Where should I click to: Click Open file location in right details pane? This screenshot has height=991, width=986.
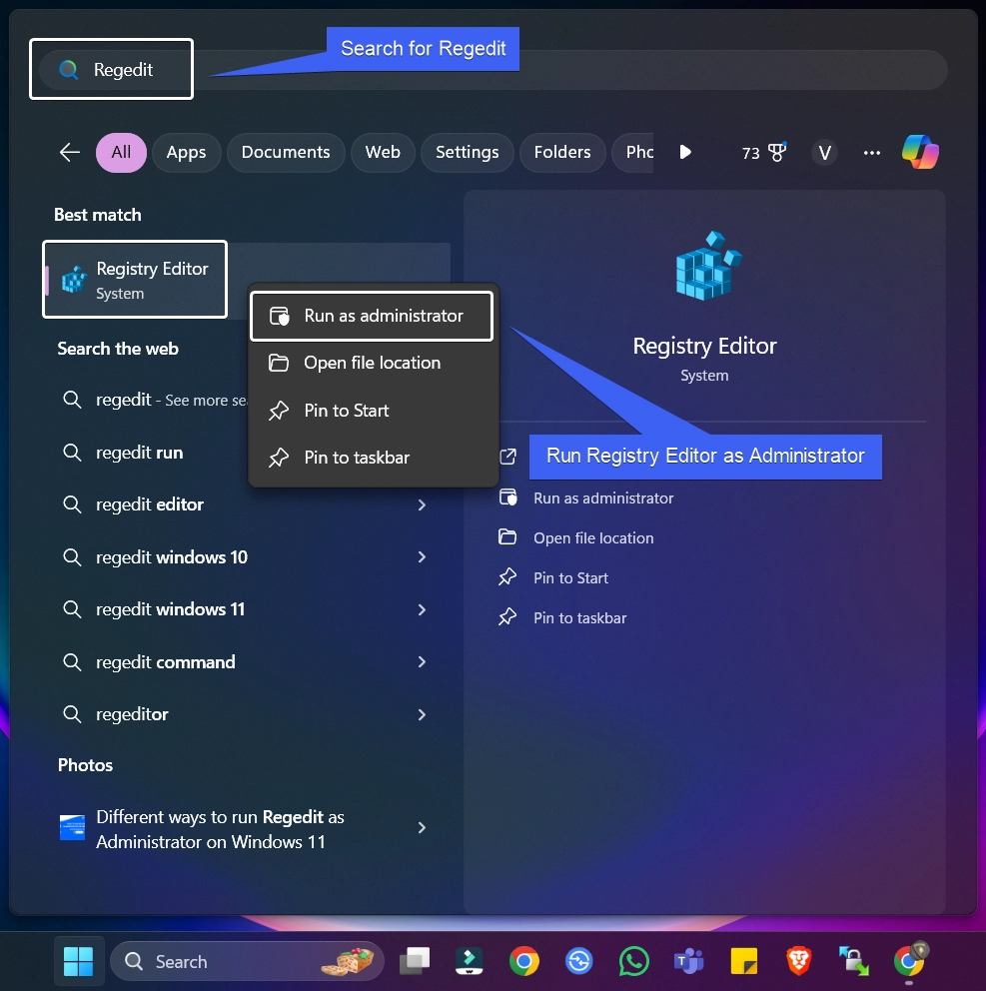575,537
